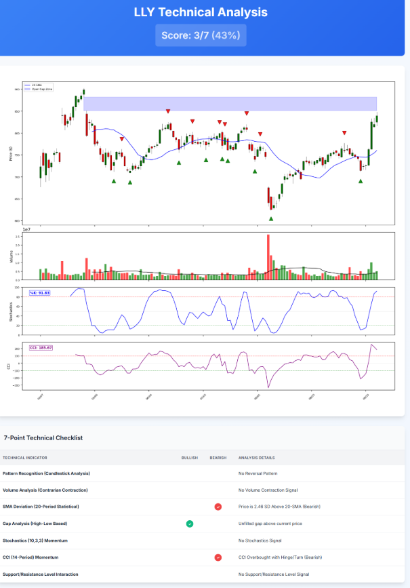Screen dimensions: 410x588
Task: Click the red check icon for SMA Deviation
Action: (x=218, y=507)
